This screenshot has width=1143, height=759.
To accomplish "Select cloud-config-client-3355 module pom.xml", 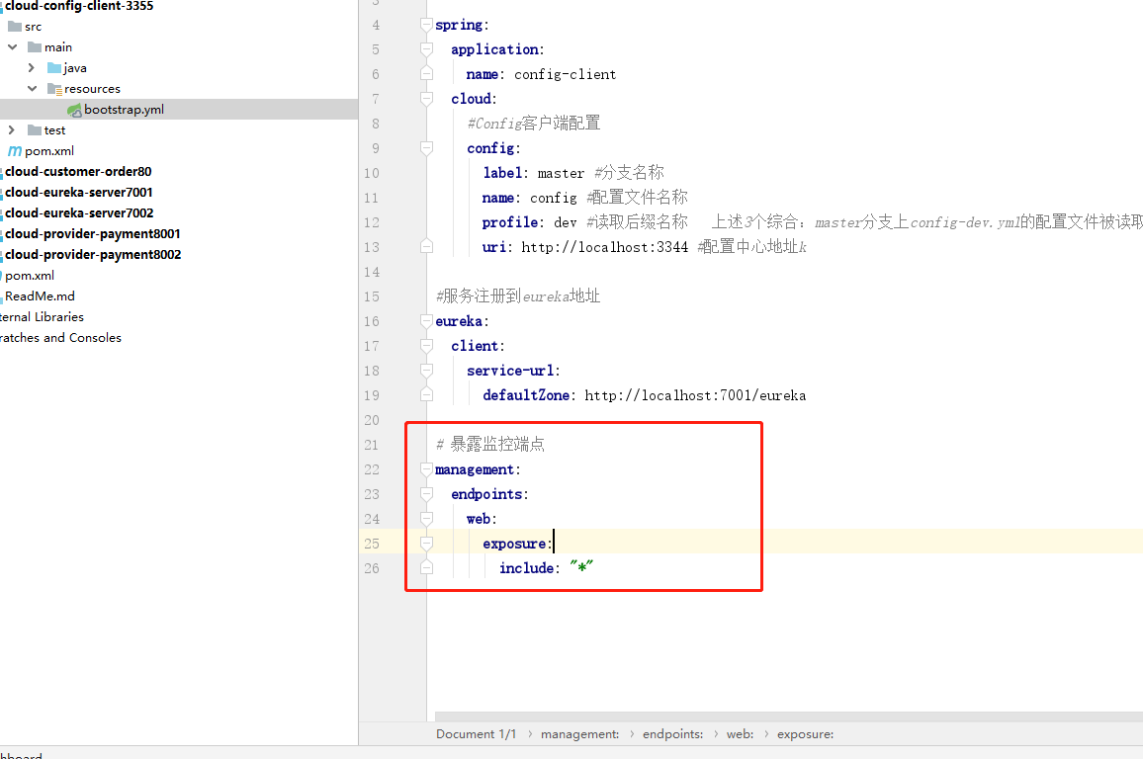I will pyautogui.click(x=49, y=151).
